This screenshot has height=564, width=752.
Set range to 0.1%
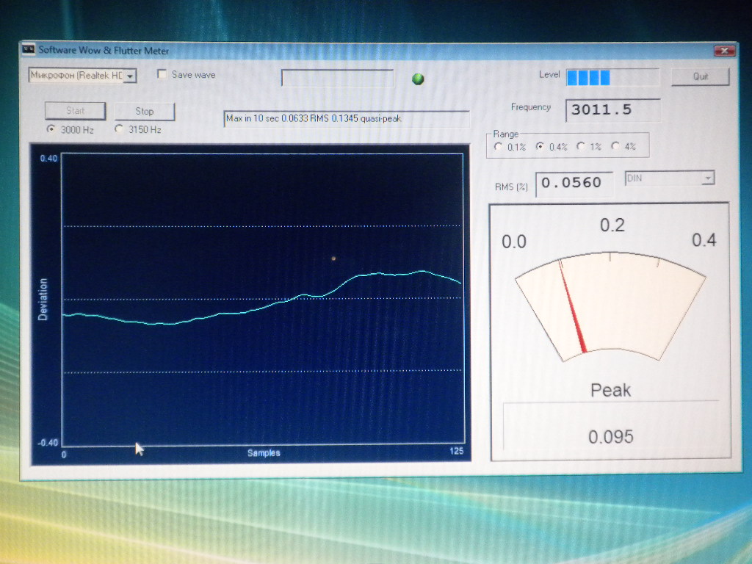(x=499, y=147)
